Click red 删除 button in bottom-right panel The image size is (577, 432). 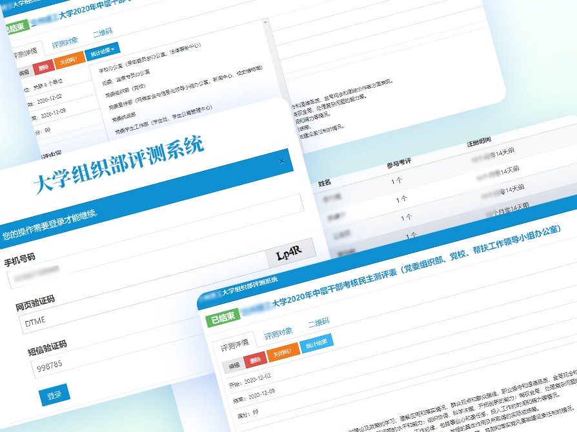[x=255, y=358]
